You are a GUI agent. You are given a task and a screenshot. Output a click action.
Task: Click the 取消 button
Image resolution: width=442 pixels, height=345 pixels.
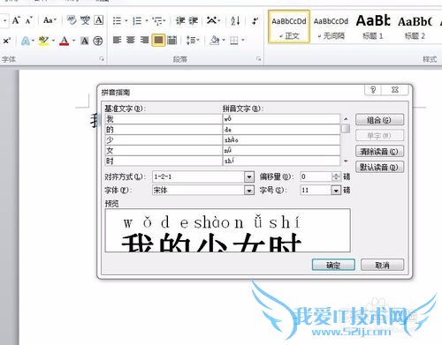[382, 265]
